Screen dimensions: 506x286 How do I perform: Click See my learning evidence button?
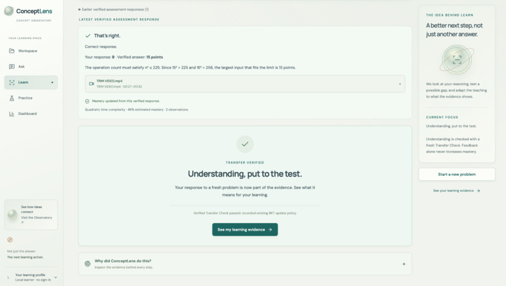245,229
